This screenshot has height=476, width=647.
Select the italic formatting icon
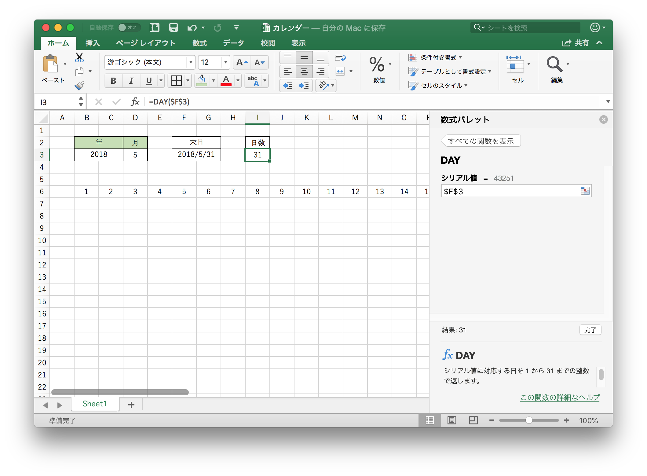point(131,80)
